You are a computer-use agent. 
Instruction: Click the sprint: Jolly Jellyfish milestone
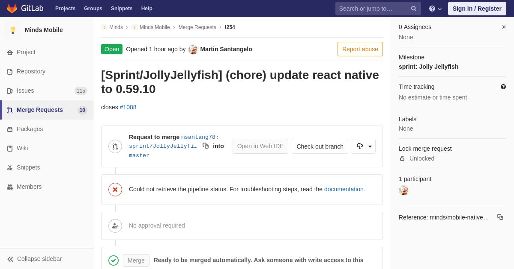[428, 67]
